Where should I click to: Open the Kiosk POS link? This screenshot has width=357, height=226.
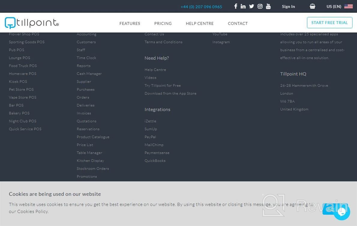(18, 82)
